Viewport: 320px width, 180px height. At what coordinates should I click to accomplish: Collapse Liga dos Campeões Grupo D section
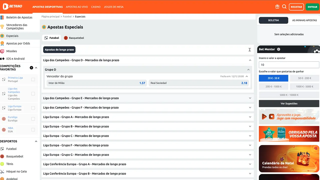250,60
